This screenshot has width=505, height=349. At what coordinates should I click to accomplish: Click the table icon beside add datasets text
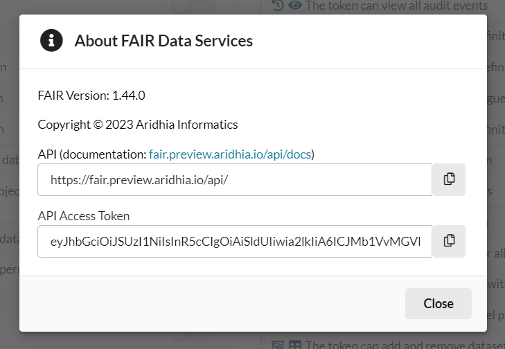click(295, 344)
